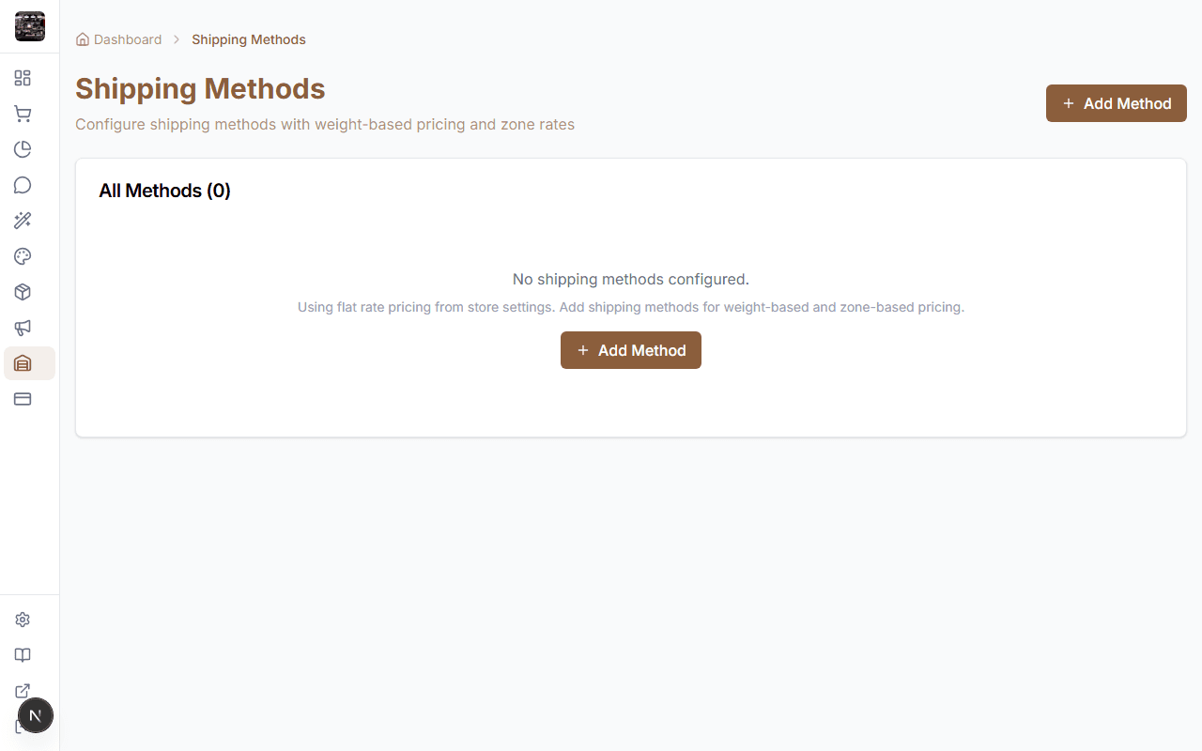Screen dimensions: 1202x751
Task: Select the magic wand icon in sidebar
Action: tap(23, 221)
